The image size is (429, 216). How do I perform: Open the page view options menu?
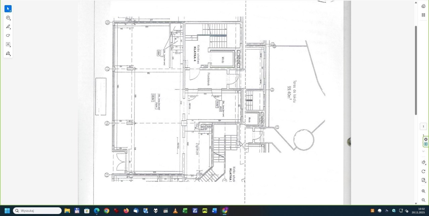423,180
